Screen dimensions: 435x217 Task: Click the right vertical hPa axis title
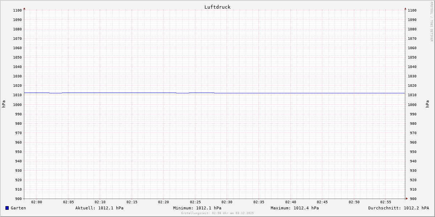[x=427, y=104]
